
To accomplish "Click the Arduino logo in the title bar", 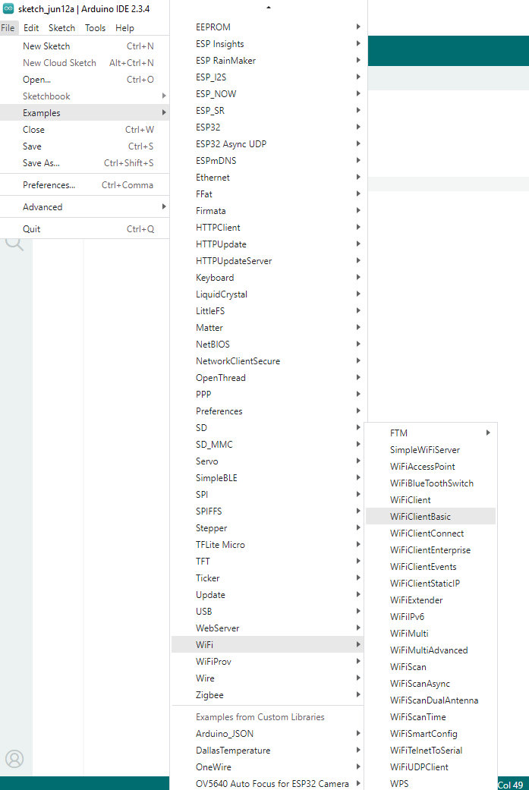I will point(8,8).
